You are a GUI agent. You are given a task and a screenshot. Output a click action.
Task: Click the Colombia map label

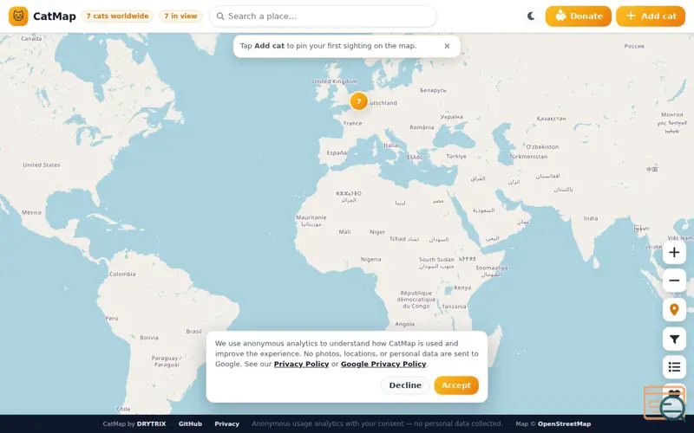(x=122, y=274)
